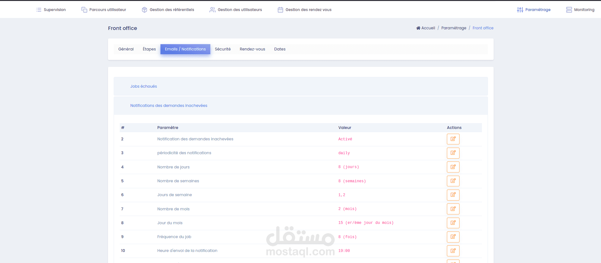601x263 pixels.
Task: Open the Monitoring menu
Action: [x=580, y=10]
